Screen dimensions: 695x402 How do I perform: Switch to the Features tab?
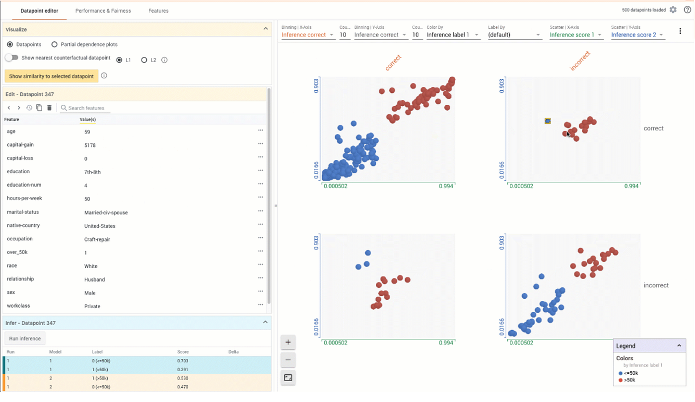click(158, 10)
